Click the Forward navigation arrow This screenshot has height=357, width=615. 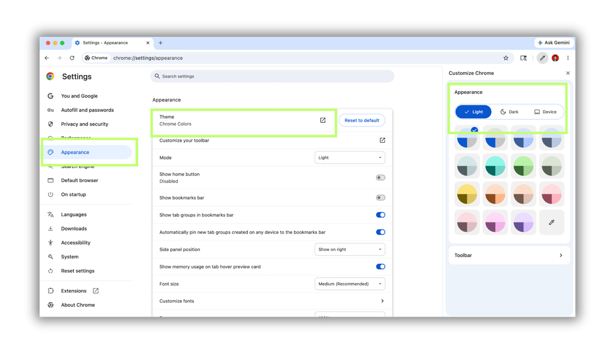(x=59, y=58)
